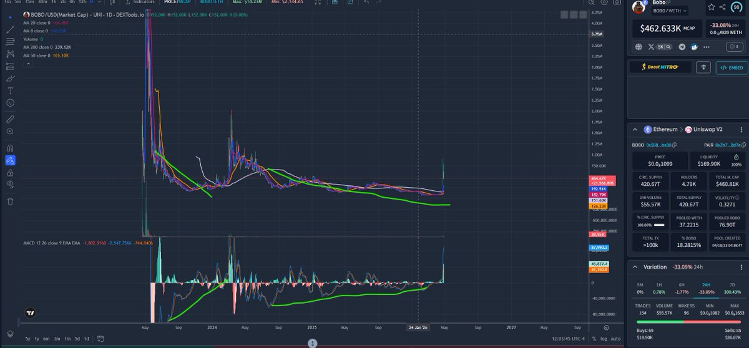Open the BOBO / WETH pair dropdown

coord(670,10)
